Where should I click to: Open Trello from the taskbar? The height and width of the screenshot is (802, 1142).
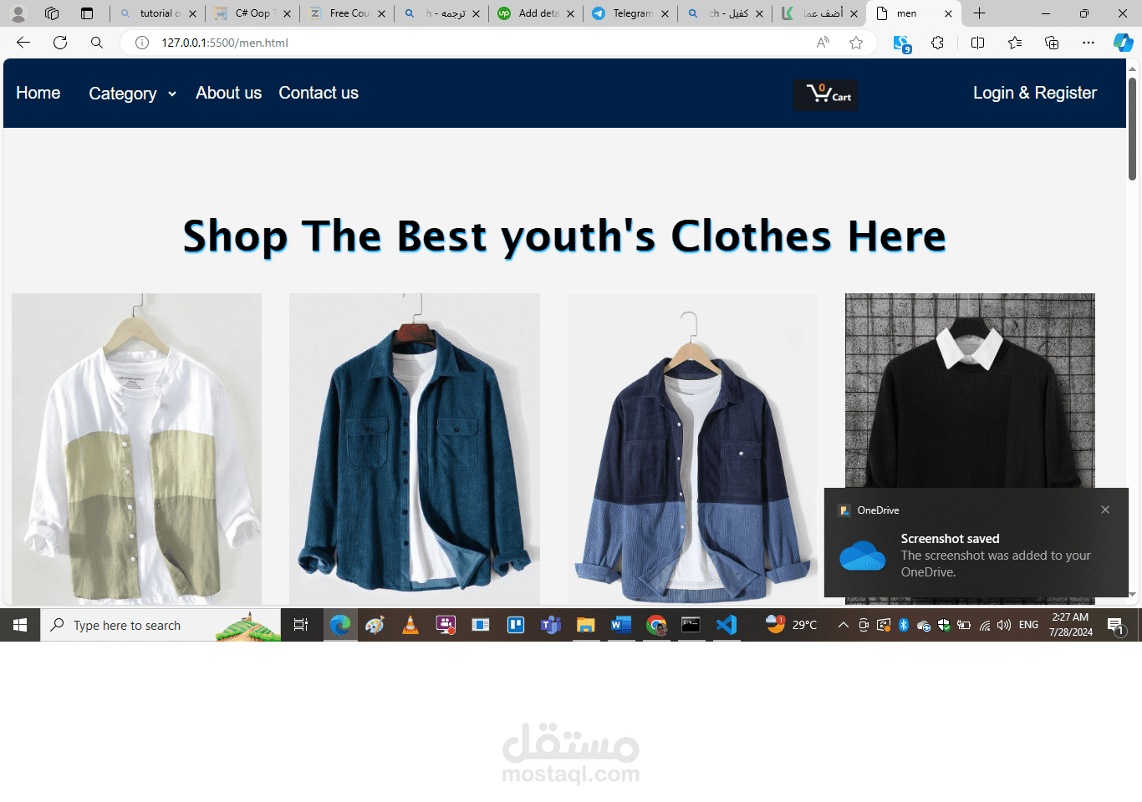(x=516, y=625)
